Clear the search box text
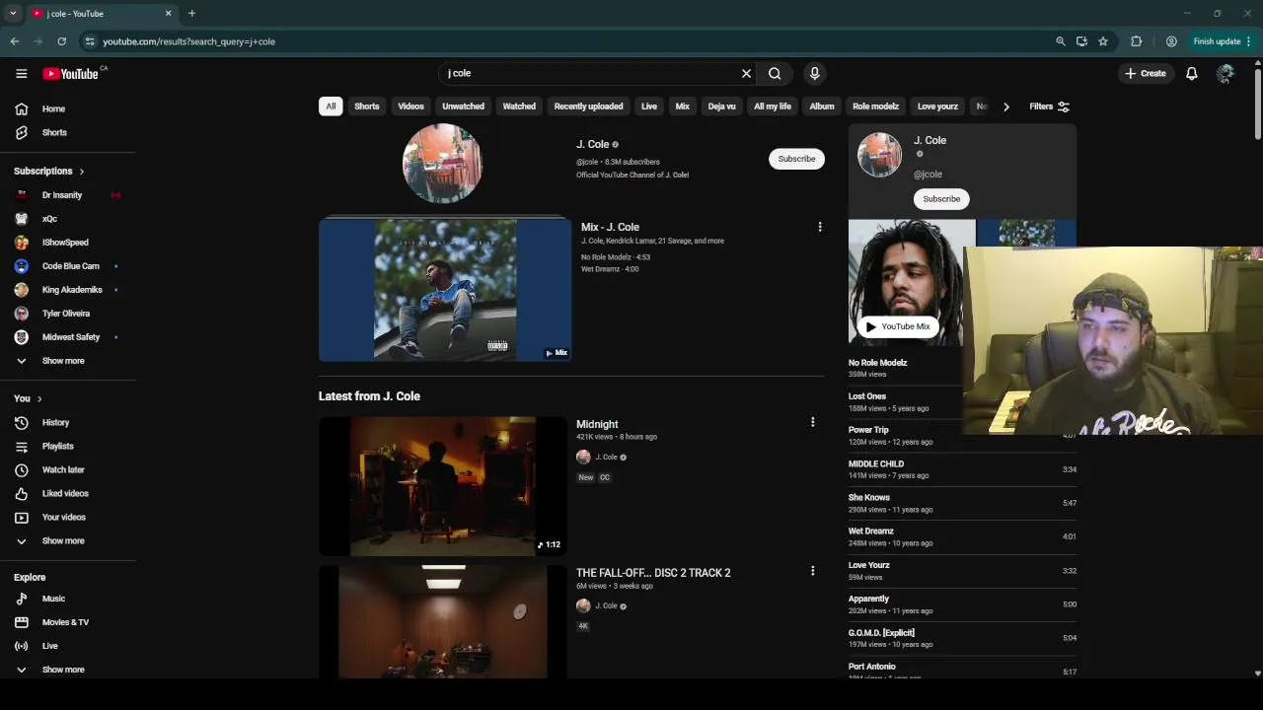1263x710 pixels. [x=746, y=73]
